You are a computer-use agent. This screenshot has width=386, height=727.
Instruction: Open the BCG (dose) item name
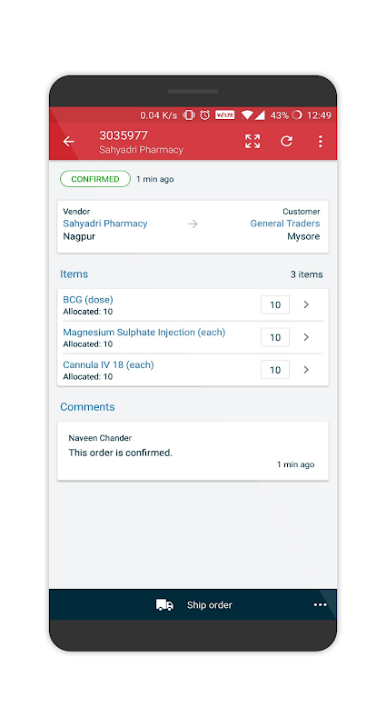tap(88, 300)
